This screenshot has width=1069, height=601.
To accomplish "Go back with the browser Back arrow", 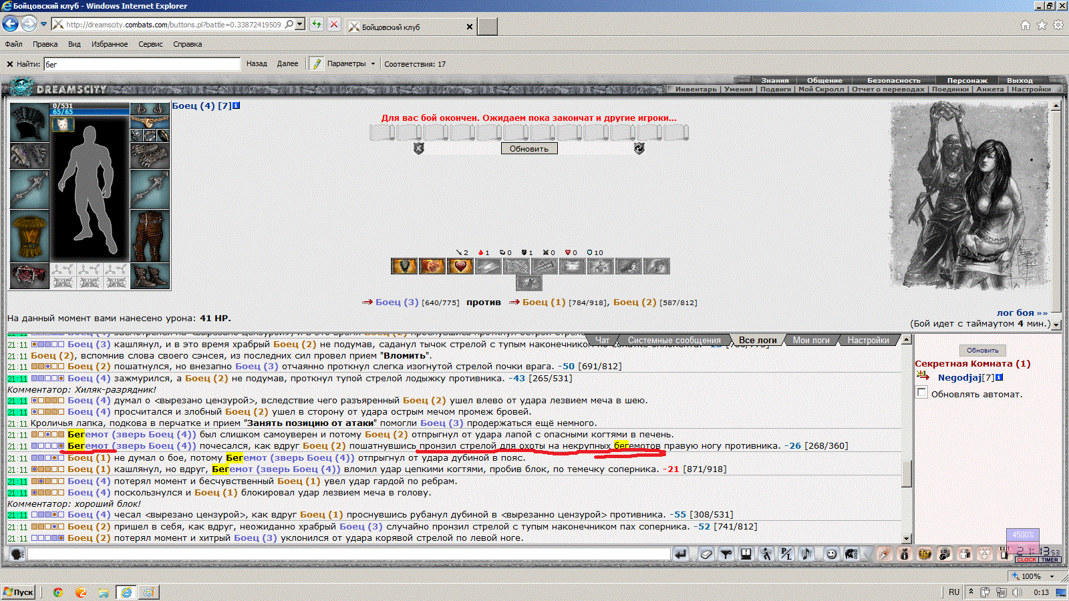I will [10, 24].
